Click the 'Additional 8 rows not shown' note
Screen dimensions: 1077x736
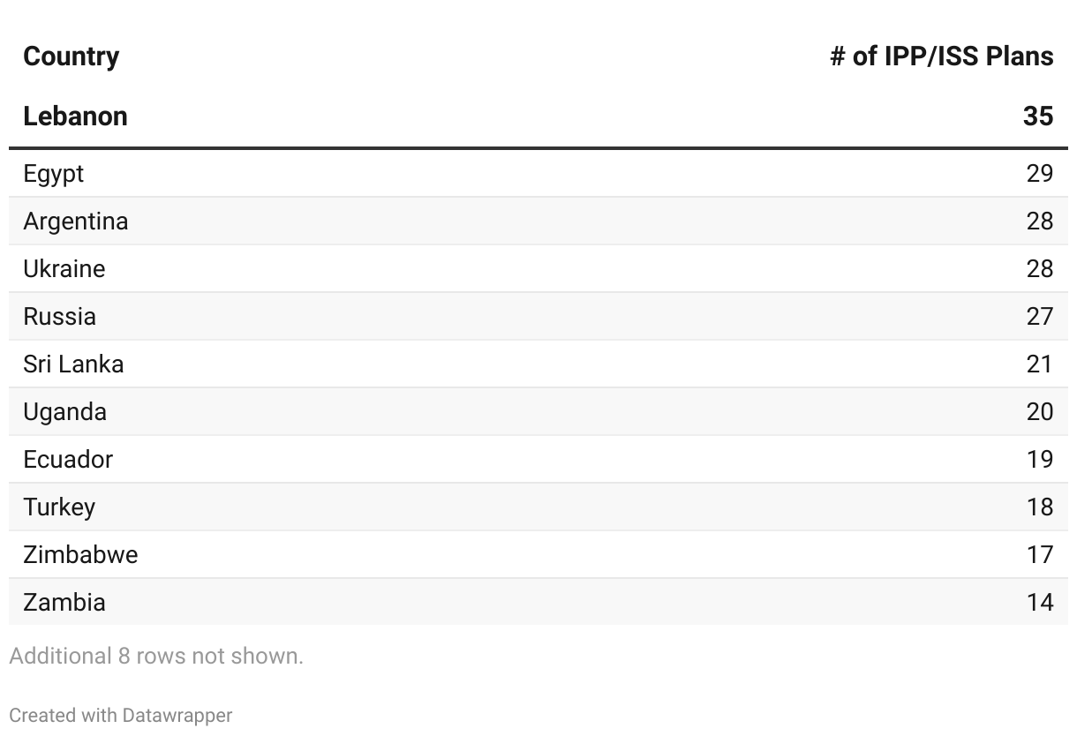pos(156,656)
